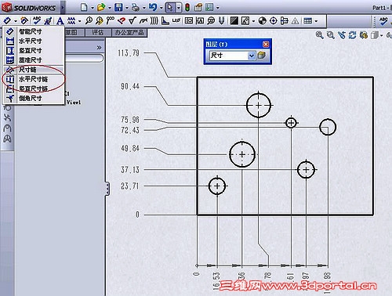
Task: Open the Tables icon dropdown arrow
Action: coord(316,21)
